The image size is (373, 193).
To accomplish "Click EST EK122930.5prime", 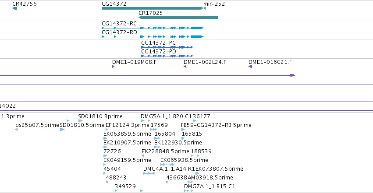I will tap(157, 147).
